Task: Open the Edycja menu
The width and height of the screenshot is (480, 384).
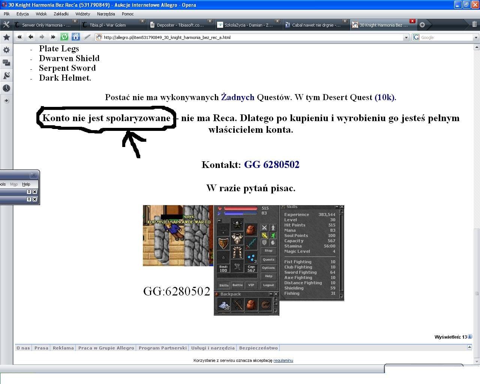Action: (x=22, y=14)
